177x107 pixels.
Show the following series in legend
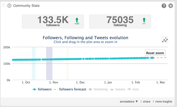tap(98, 89)
